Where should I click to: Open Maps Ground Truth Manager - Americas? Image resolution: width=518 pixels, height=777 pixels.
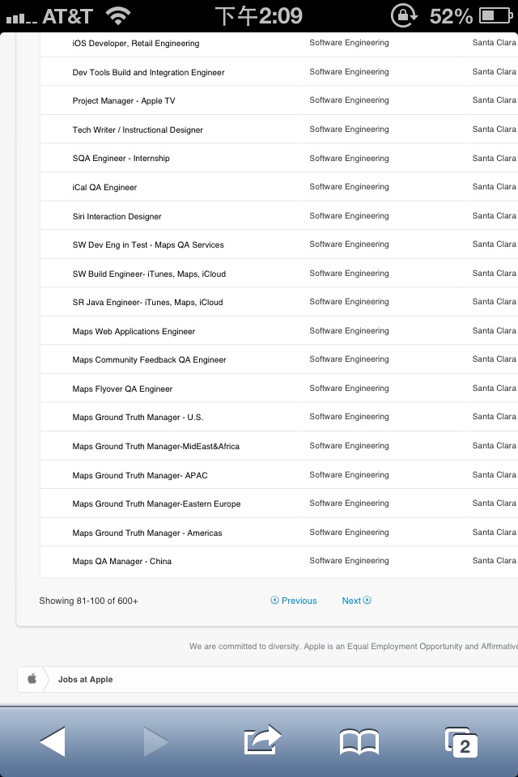(x=146, y=533)
